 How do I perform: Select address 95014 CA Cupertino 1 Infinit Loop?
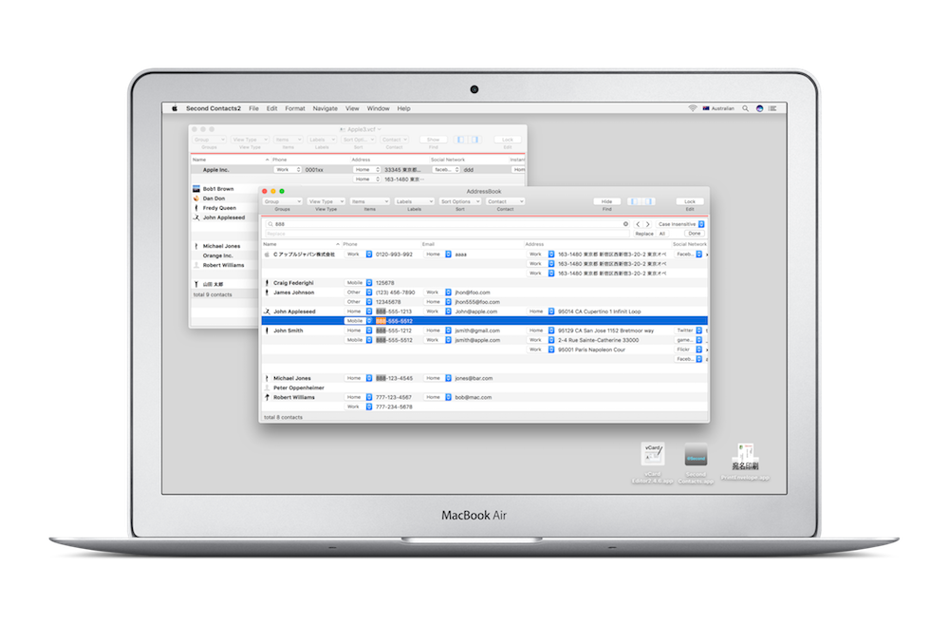pos(599,312)
